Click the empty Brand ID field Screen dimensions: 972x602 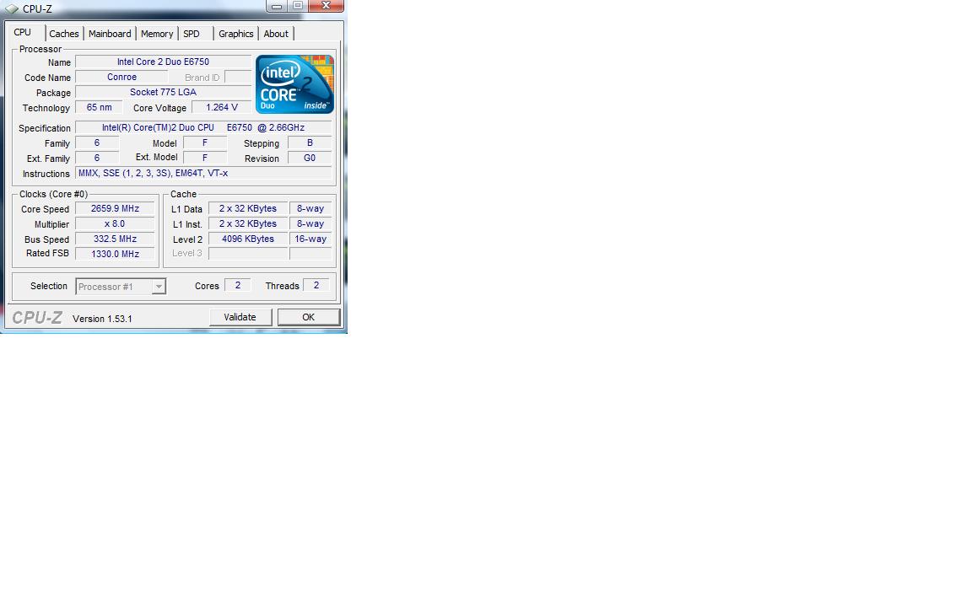(x=238, y=77)
